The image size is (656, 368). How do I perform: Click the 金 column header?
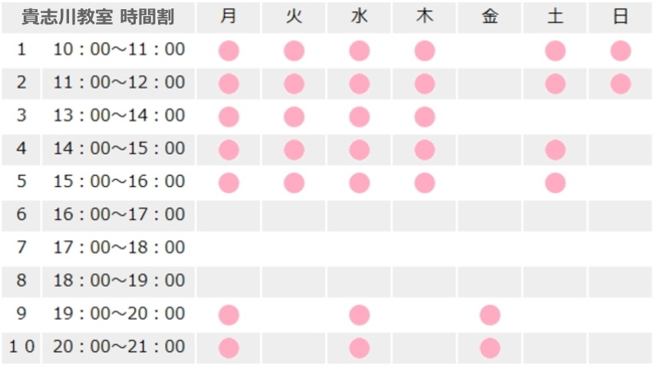pyautogui.click(x=490, y=18)
